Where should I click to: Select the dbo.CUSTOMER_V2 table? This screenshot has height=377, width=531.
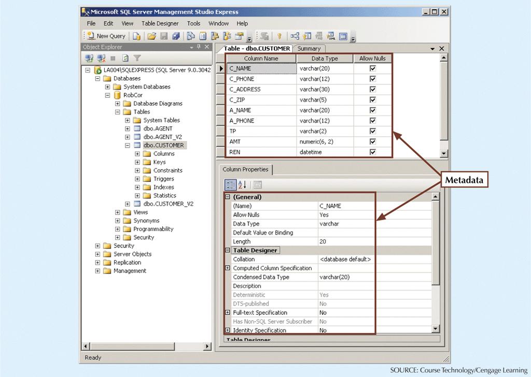(169, 204)
